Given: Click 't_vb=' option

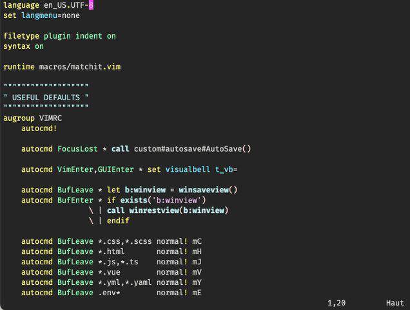Looking at the screenshot, I should (x=226, y=170).
